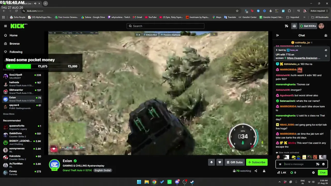Click the English (India) language tag
The height and width of the screenshot is (186, 331).
103,170
